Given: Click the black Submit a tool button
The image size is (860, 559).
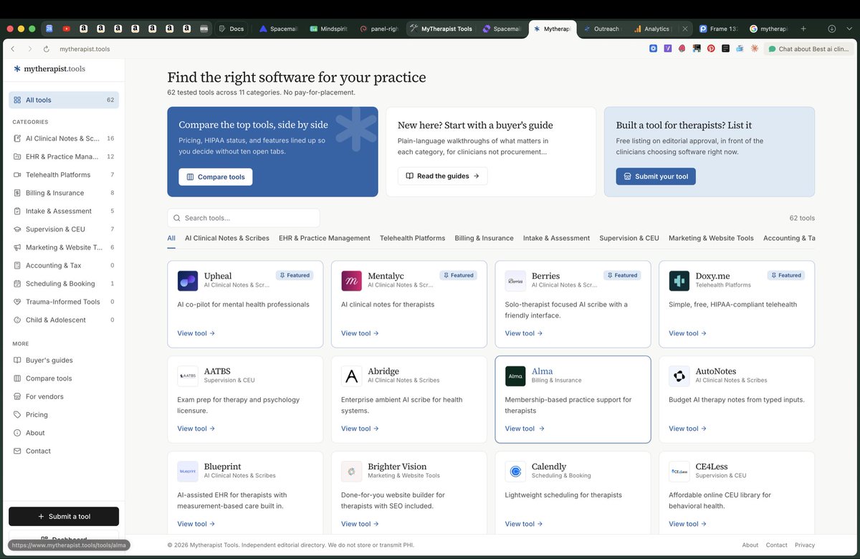Looking at the screenshot, I should (x=64, y=517).
